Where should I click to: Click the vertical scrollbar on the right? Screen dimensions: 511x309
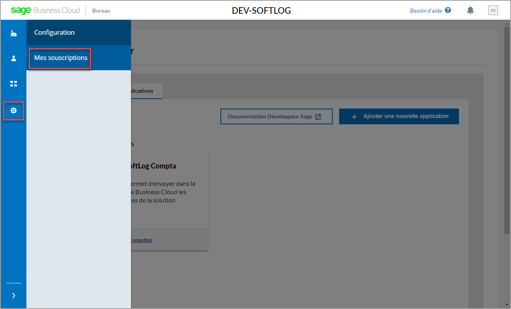(x=507, y=130)
